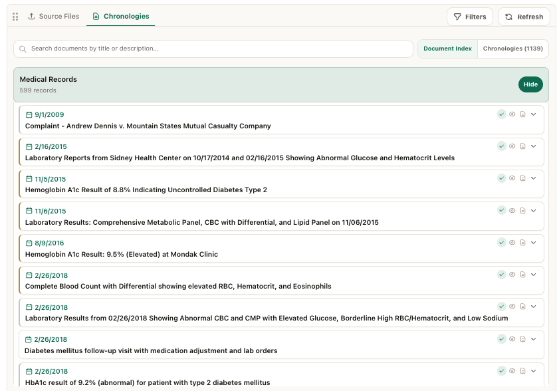
Task: Open document icon on the 2/16/2015 Laboratory Reports row
Action: tap(522, 146)
